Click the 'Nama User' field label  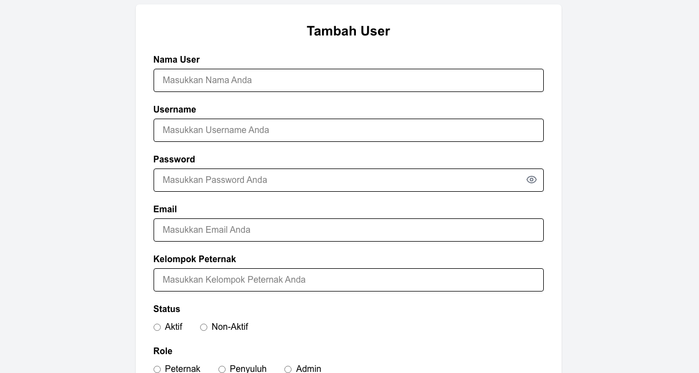coord(176,60)
